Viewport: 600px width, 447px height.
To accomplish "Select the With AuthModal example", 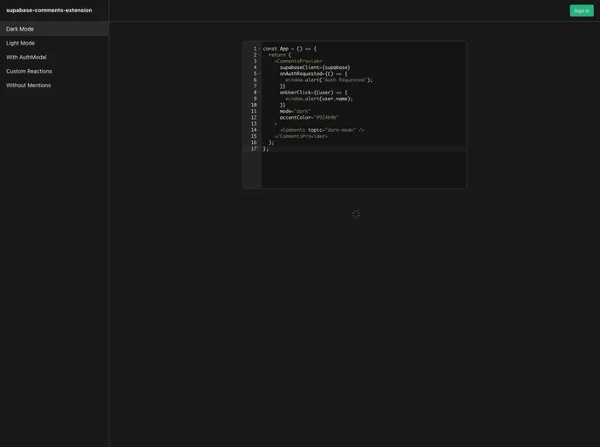I will 54,57.
